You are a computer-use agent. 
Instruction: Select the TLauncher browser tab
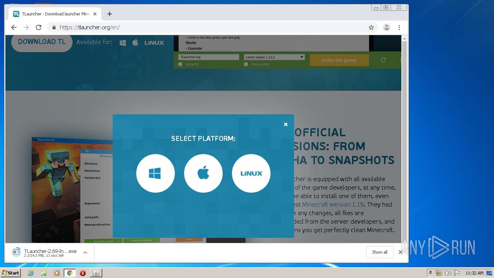pos(55,14)
